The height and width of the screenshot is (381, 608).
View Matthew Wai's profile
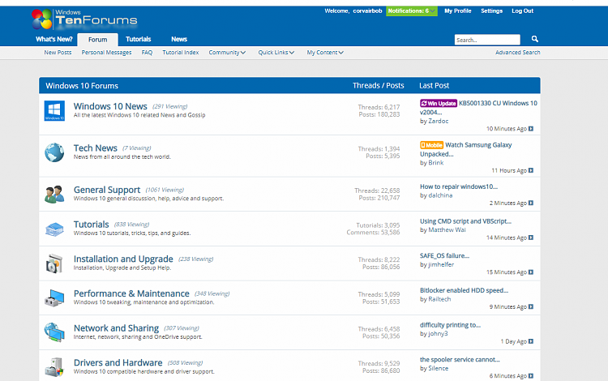[447, 230]
